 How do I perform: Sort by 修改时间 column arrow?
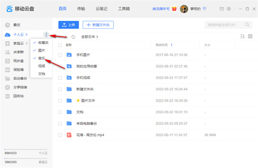click(x=172, y=45)
